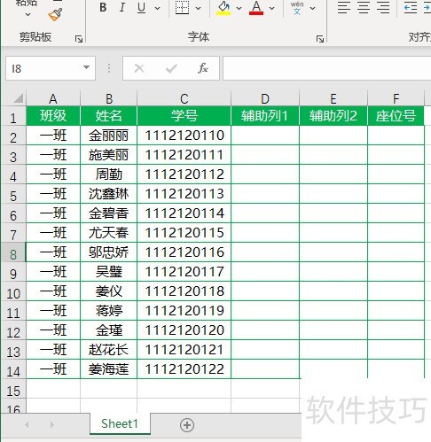This screenshot has height=442, width=431.
Task: Click header cell 学号
Action: tap(184, 116)
